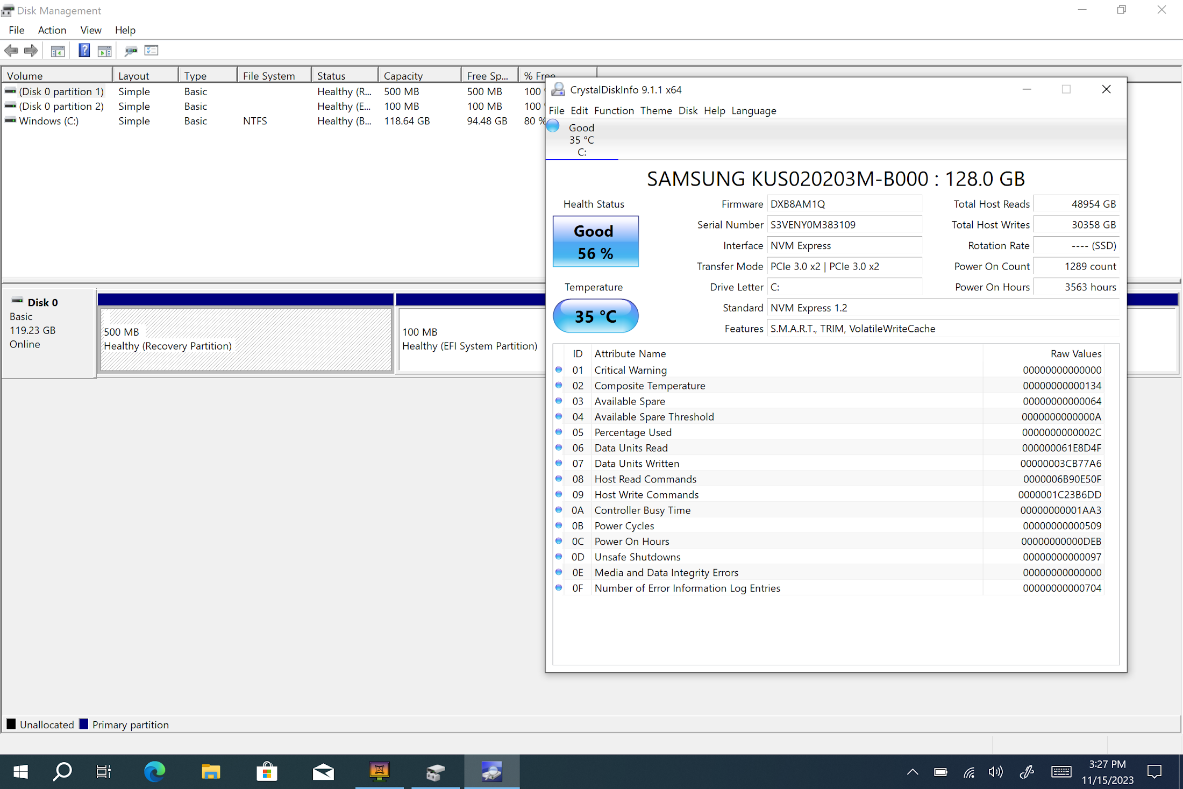1183x789 pixels.
Task: Open CrystalDiskInfo Language menu
Action: [x=754, y=110]
